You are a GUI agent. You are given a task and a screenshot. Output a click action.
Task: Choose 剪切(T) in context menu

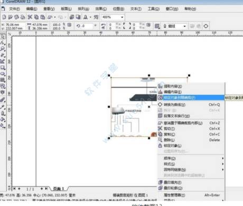coord(191,129)
